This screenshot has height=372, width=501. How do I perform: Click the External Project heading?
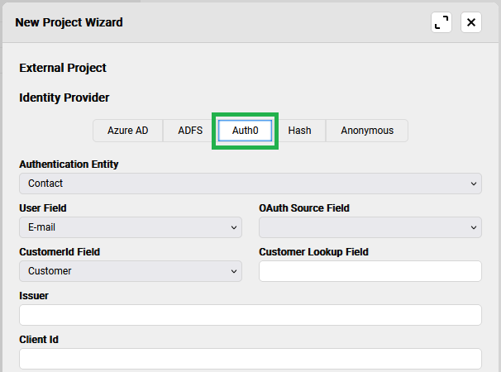coord(63,68)
